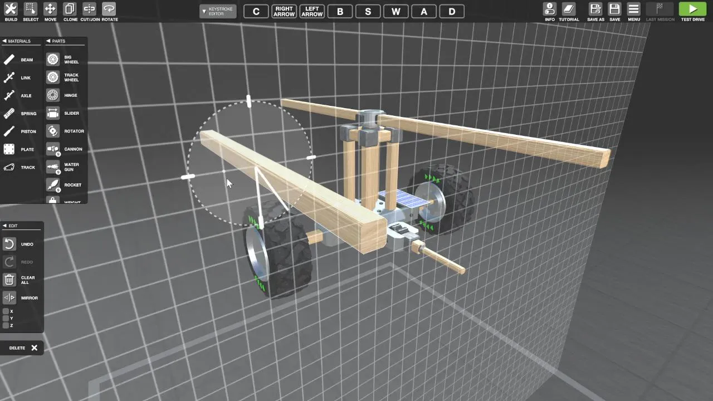
Task: Enable mirror X axis checkbox
Action: click(x=6, y=311)
